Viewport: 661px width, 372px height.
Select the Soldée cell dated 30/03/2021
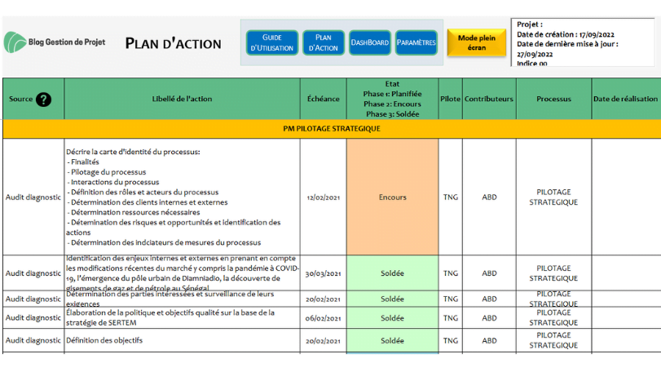click(393, 273)
